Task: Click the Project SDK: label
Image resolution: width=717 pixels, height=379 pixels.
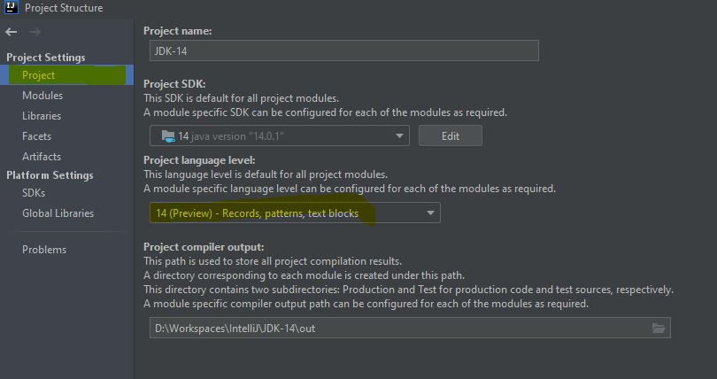Action: point(174,84)
